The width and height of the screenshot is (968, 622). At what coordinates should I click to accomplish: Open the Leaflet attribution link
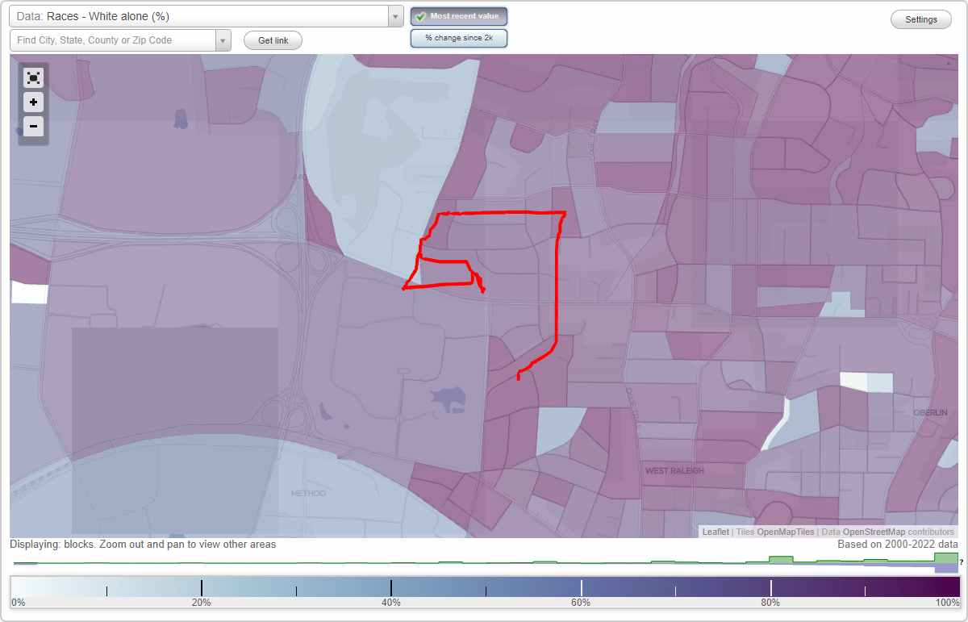pos(716,532)
